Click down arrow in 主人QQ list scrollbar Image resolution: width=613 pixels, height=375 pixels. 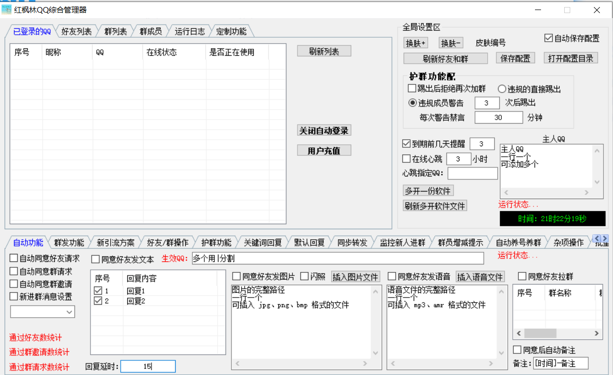point(597,182)
